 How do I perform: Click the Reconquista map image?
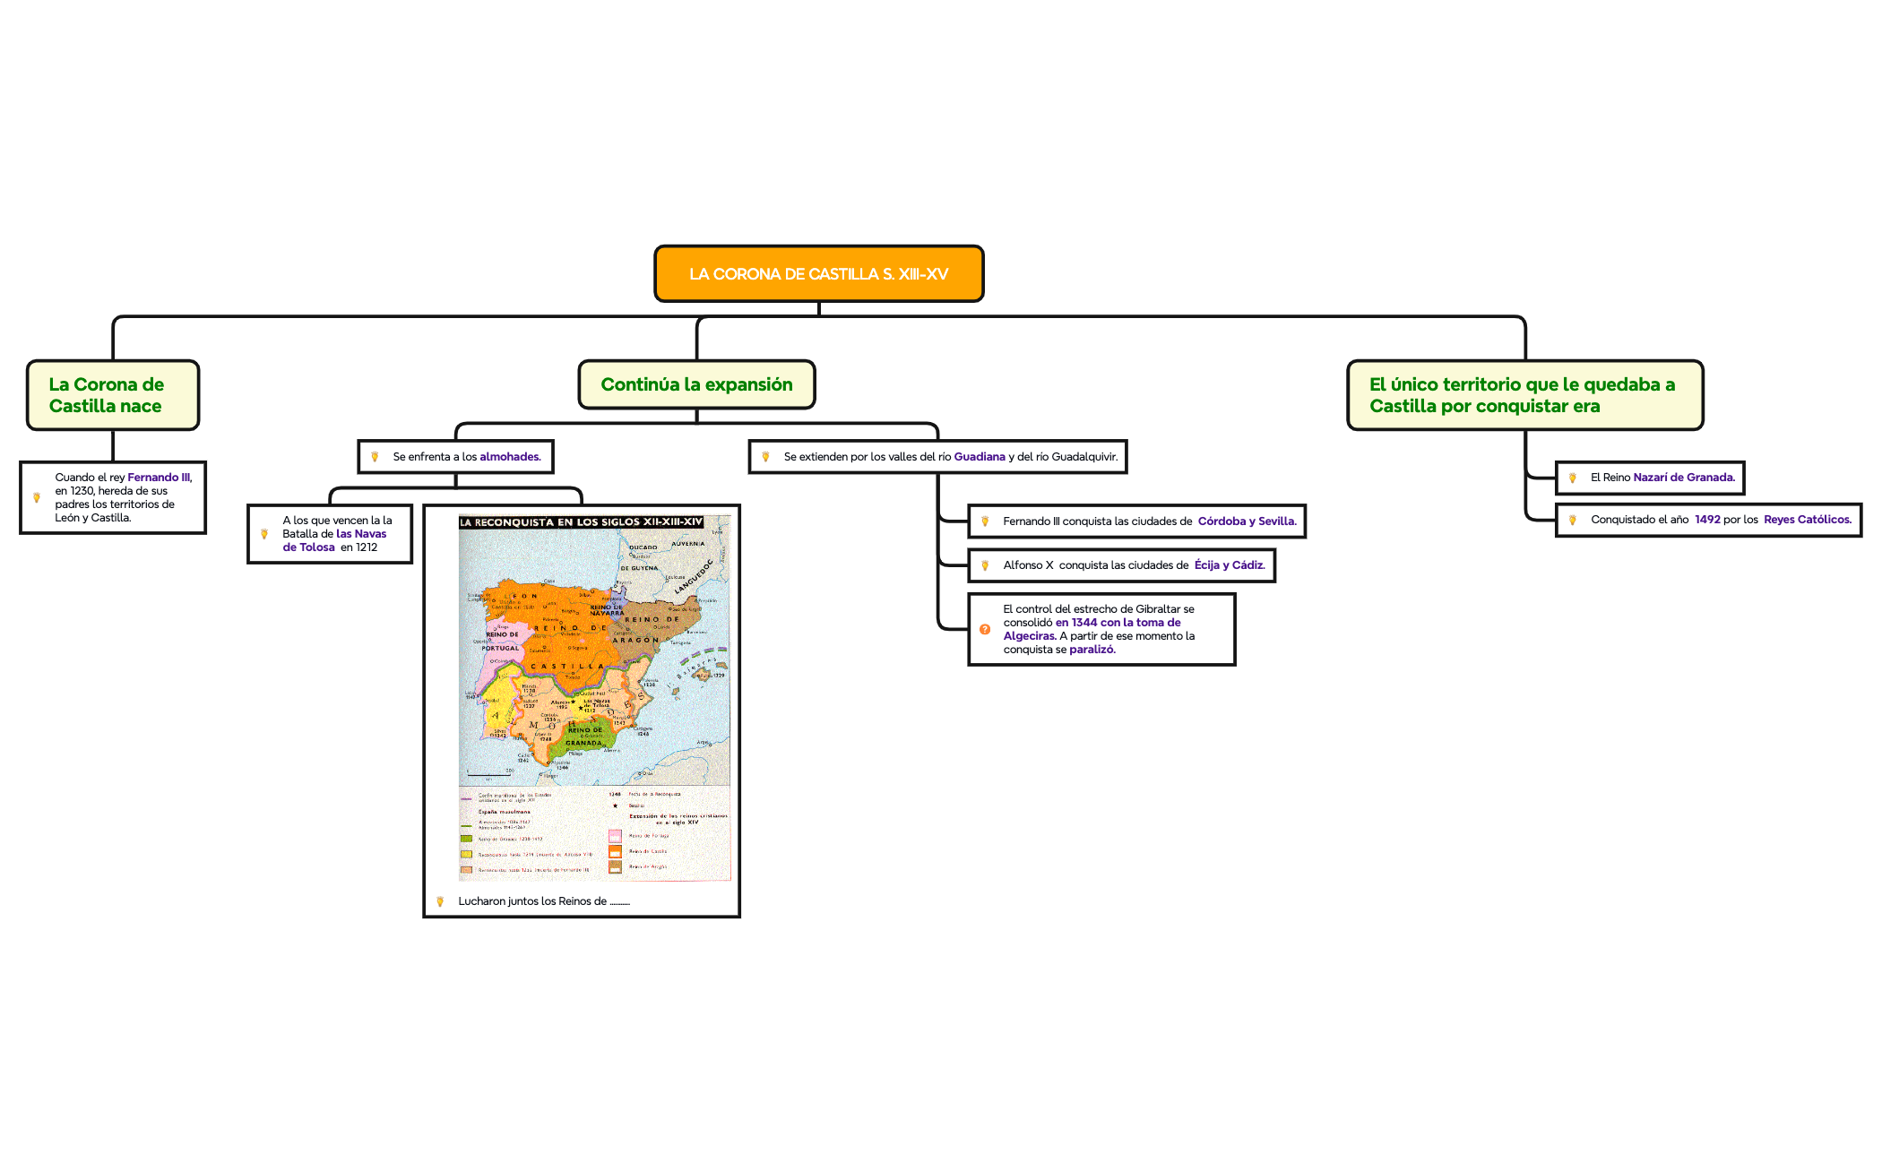(594, 699)
